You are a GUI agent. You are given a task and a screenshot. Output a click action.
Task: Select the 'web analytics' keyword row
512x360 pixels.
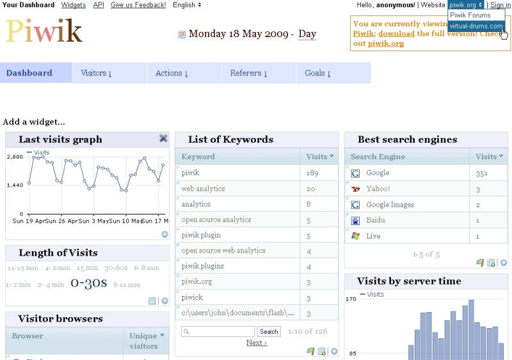[x=257, y=189]
